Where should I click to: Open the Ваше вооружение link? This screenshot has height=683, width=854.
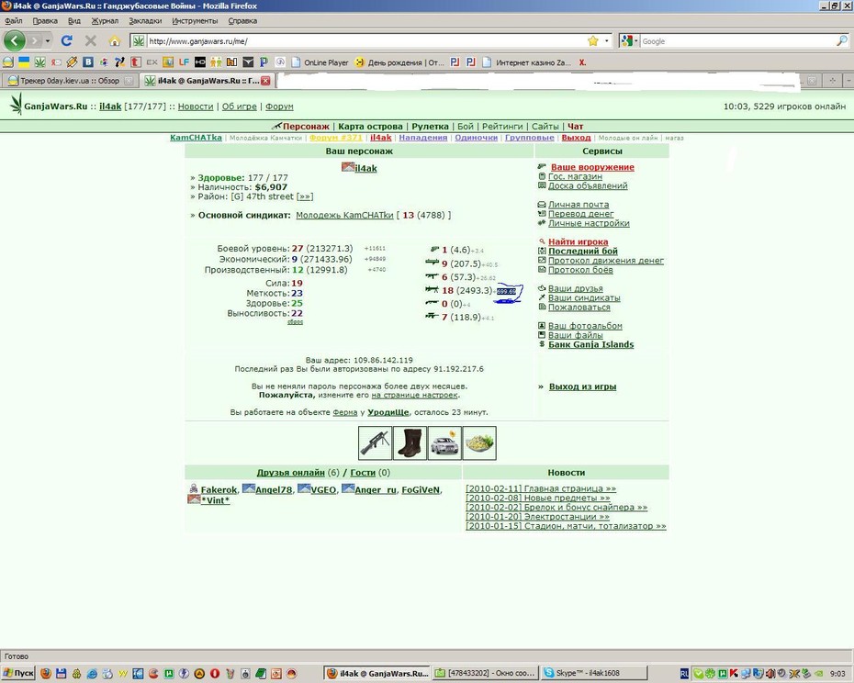coord(592,167)
